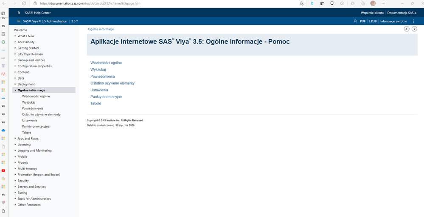Open the 3.5 version dropdown

coord(75,21)
